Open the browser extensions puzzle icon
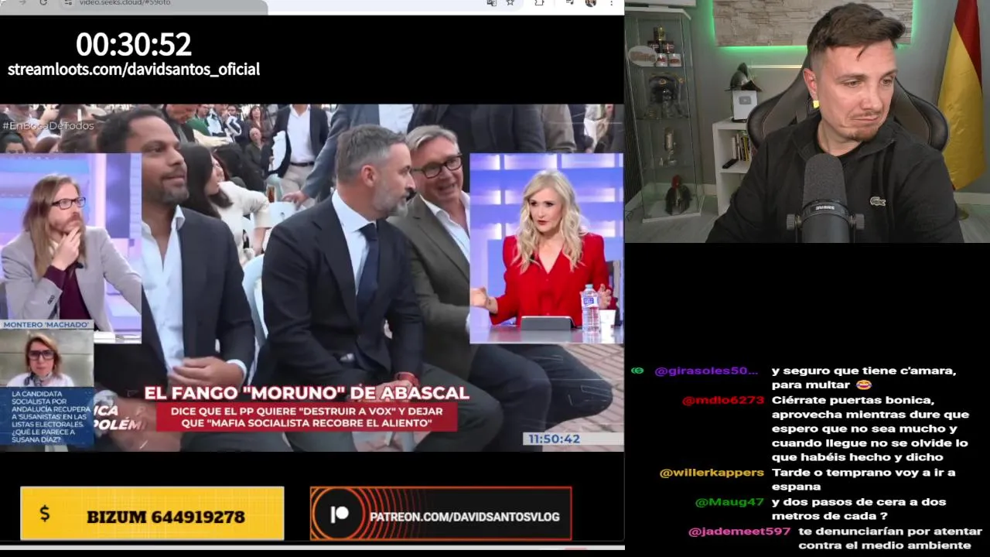Image resolution: width=990 pixels, height=557 pixels. (x=540, y=3)
